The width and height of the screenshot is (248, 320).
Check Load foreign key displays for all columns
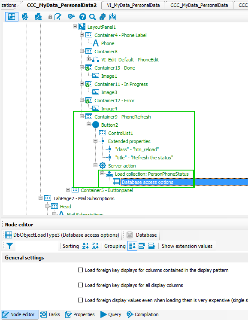click(81, 285)
